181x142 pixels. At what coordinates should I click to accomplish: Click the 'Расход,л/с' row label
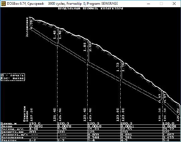[12, 129]
